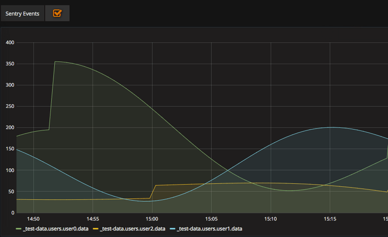Click green color swatch for user0 series
Image resolution: width=388 pixels, height=237 pixels.
tap(19, 229)
